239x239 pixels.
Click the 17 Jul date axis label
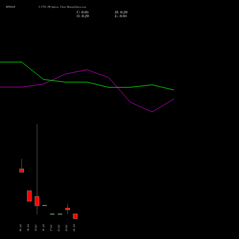click(51, 228)
